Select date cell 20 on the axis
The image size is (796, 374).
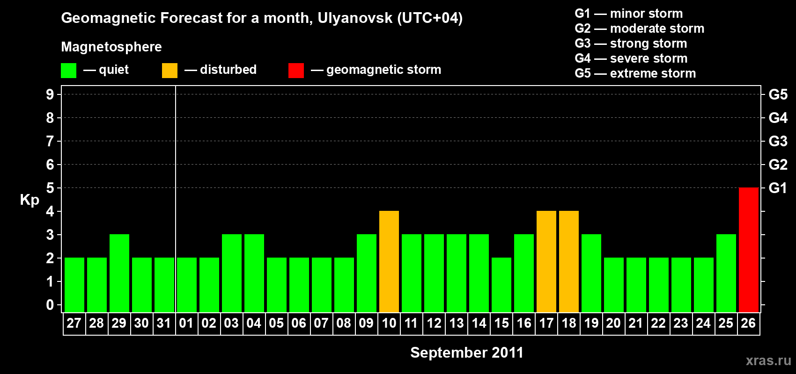coord(613,324)
